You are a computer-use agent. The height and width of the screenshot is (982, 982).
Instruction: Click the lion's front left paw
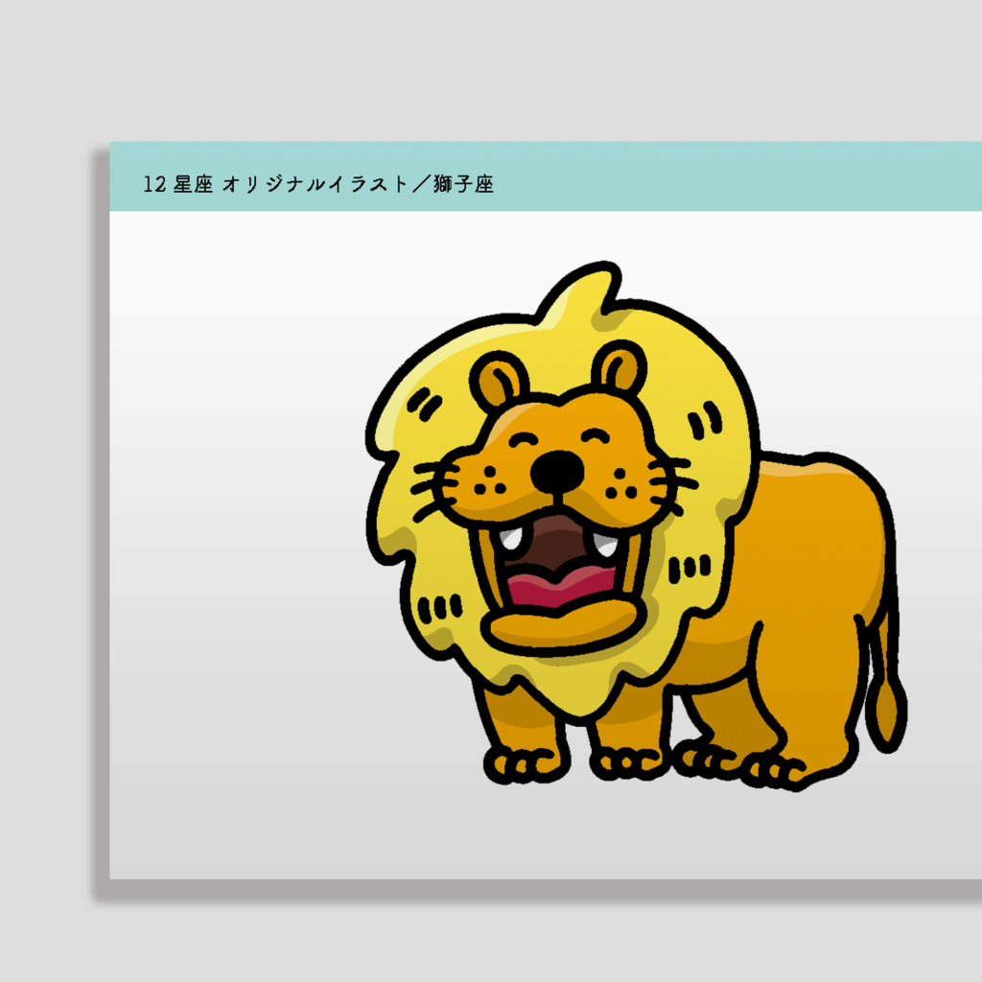click(524, 764)
